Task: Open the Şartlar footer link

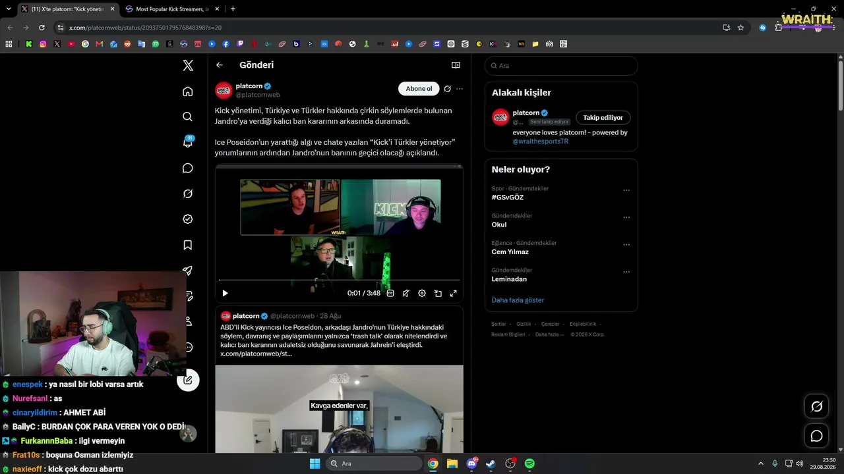Action: pos(498,324)
